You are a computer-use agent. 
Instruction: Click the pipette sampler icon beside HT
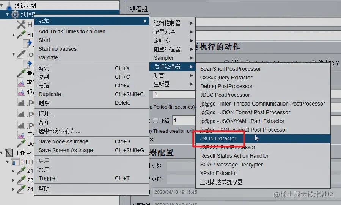click(21, 35)
